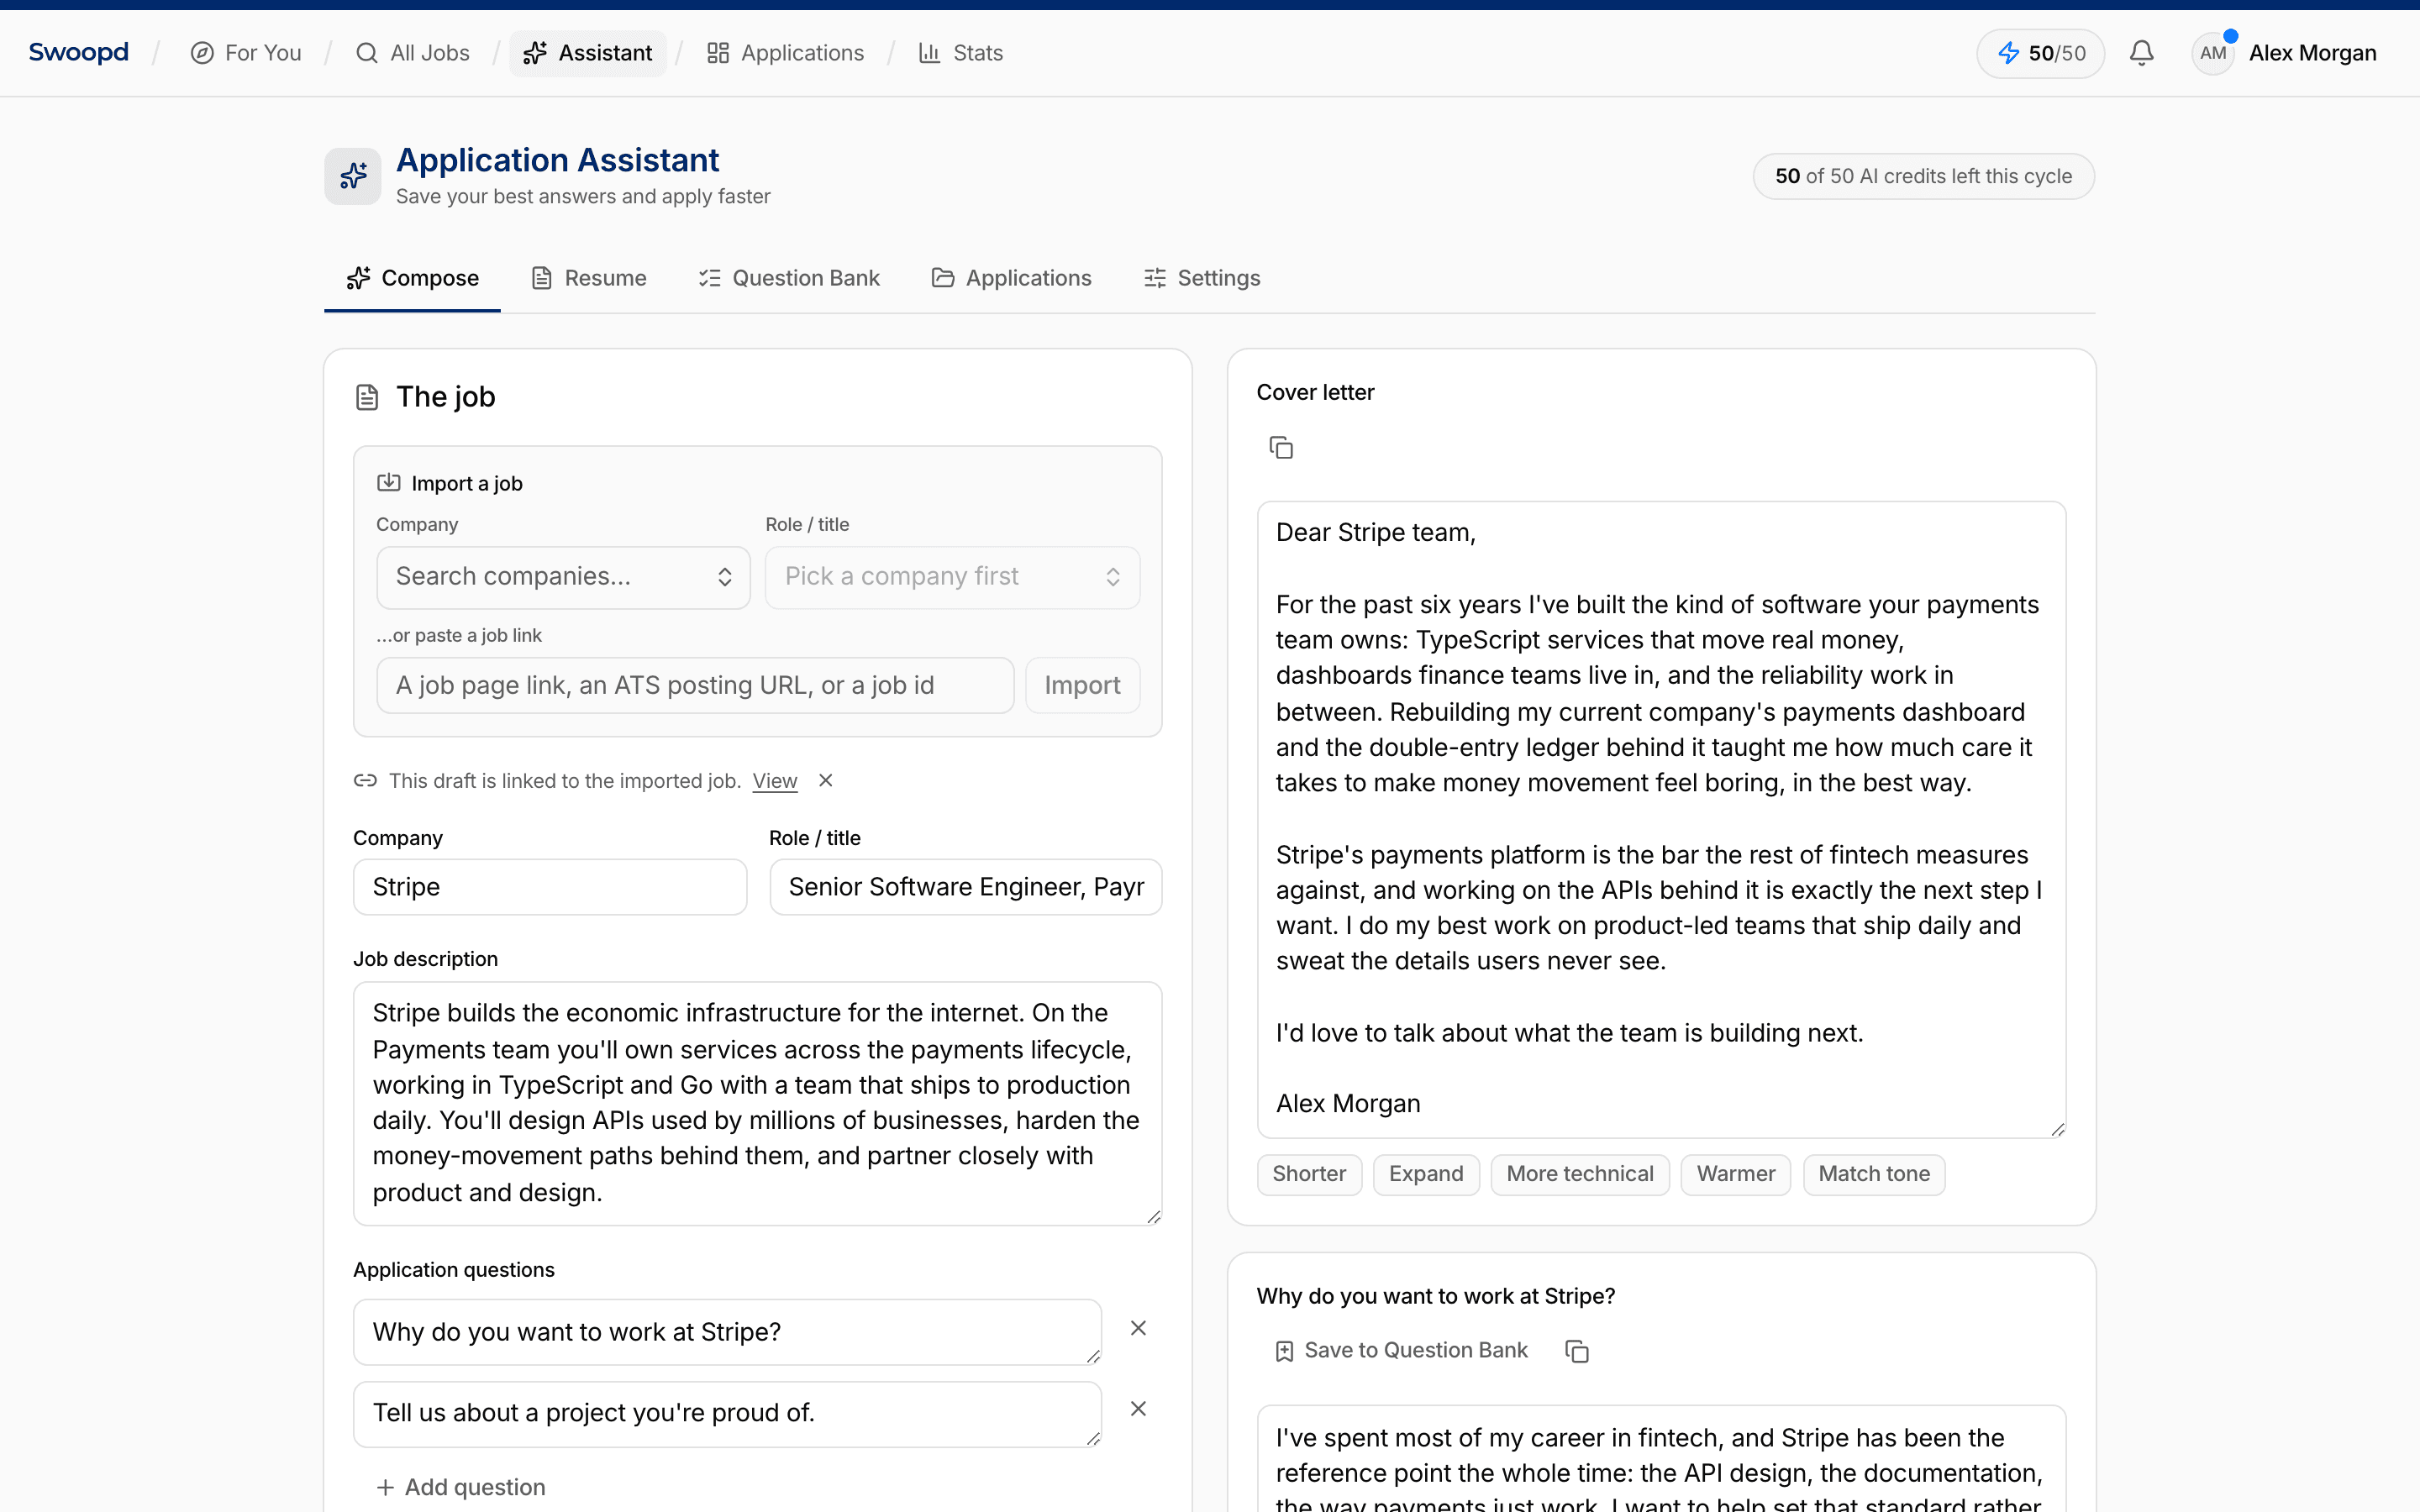
Task: Edit the Role title Senior Software Engineer field
Action: [x=965, y=887]
